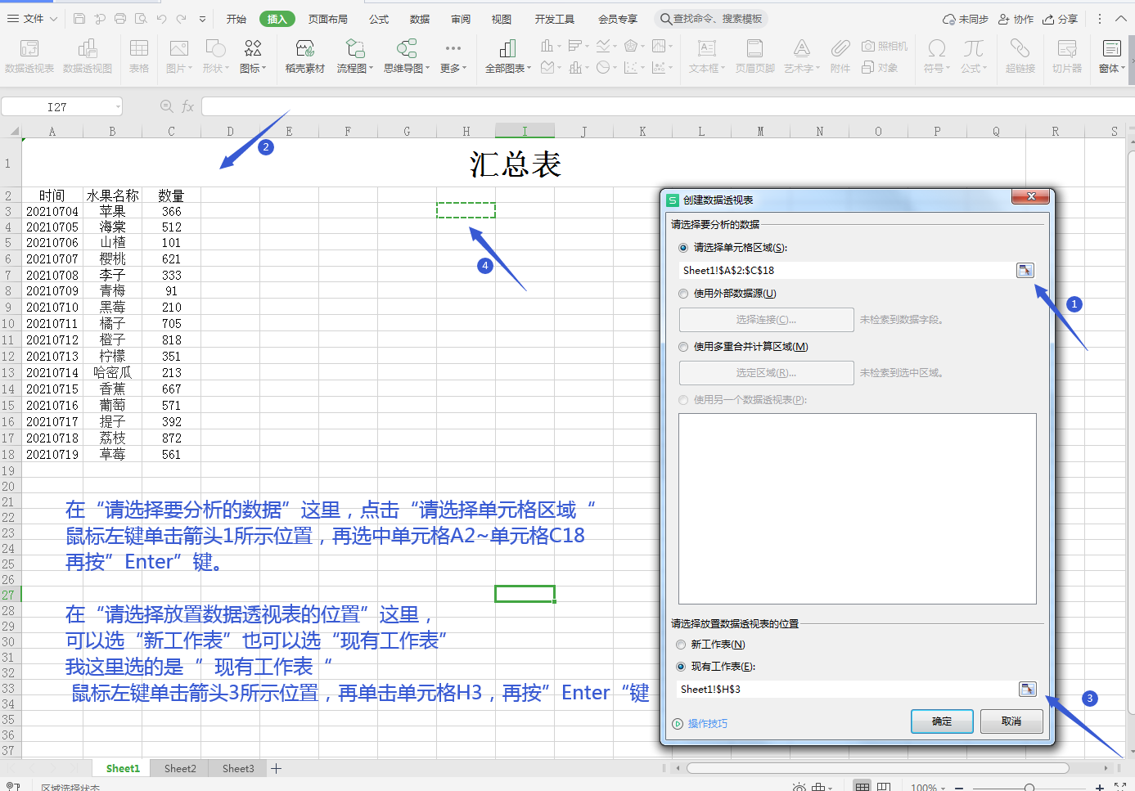1135x791 pixels.
Task: Switch to the 开始 ribbon tab
Action: tap(236, 19)
